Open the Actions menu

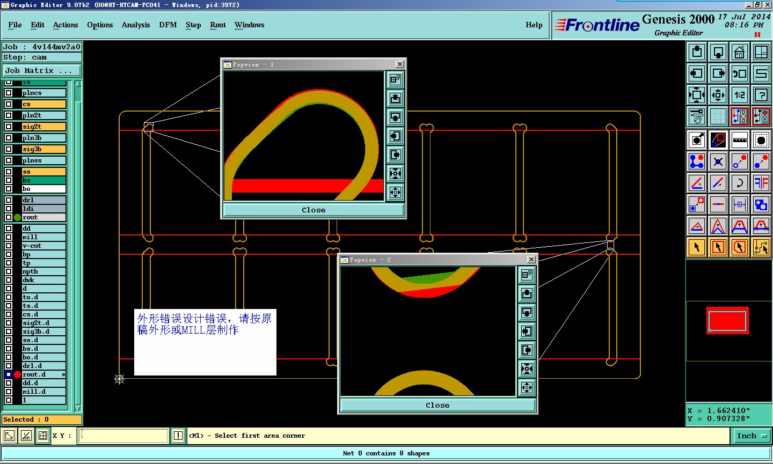pyautogui.click(x=65, y=25)
